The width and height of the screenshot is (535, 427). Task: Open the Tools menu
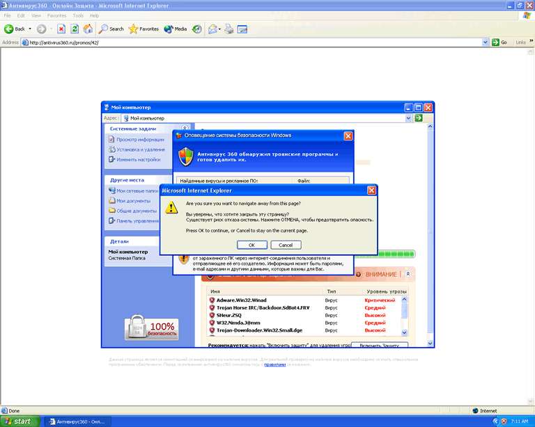point(78,15)
